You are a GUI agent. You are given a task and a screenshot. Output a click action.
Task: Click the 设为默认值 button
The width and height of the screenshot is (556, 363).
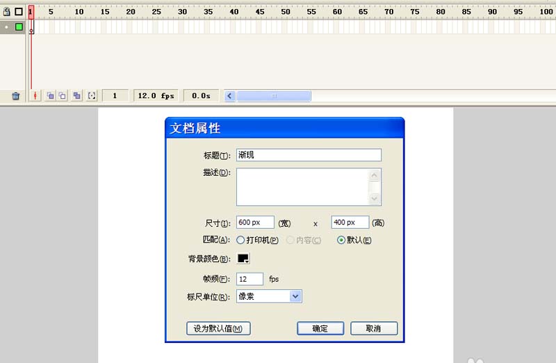click(x=218, y=329)
